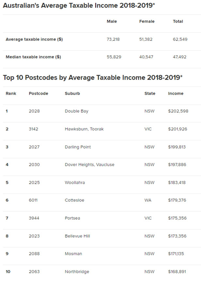This screenshot has width=201, height=282.
Task: Click the Total column header
Action: [178, 22]
